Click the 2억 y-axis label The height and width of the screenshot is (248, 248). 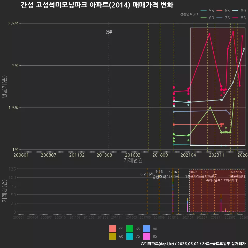coord(15,65)
